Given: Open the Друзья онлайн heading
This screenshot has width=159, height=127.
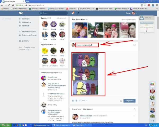Looking at the screenshot, I should (x=47, y=44).
